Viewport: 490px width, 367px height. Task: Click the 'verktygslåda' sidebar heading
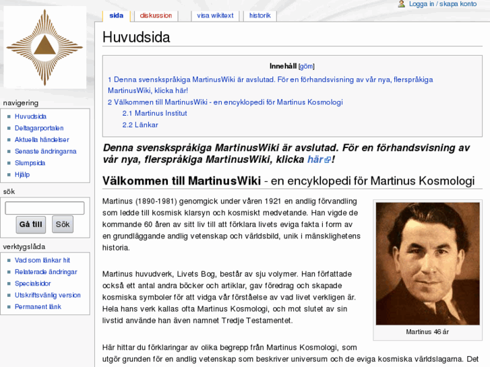click(x=24, y=246)
